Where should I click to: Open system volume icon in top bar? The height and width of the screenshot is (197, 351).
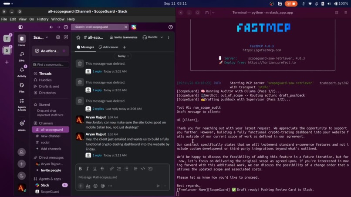pyautogui.click(x=329, y=3)
